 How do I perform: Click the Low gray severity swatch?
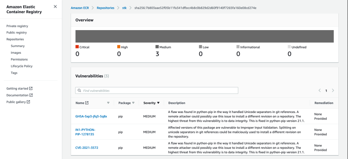tap(201, 47)
